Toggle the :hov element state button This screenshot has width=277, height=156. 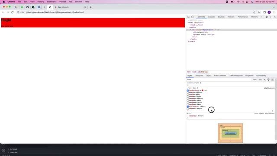(254, 80)
